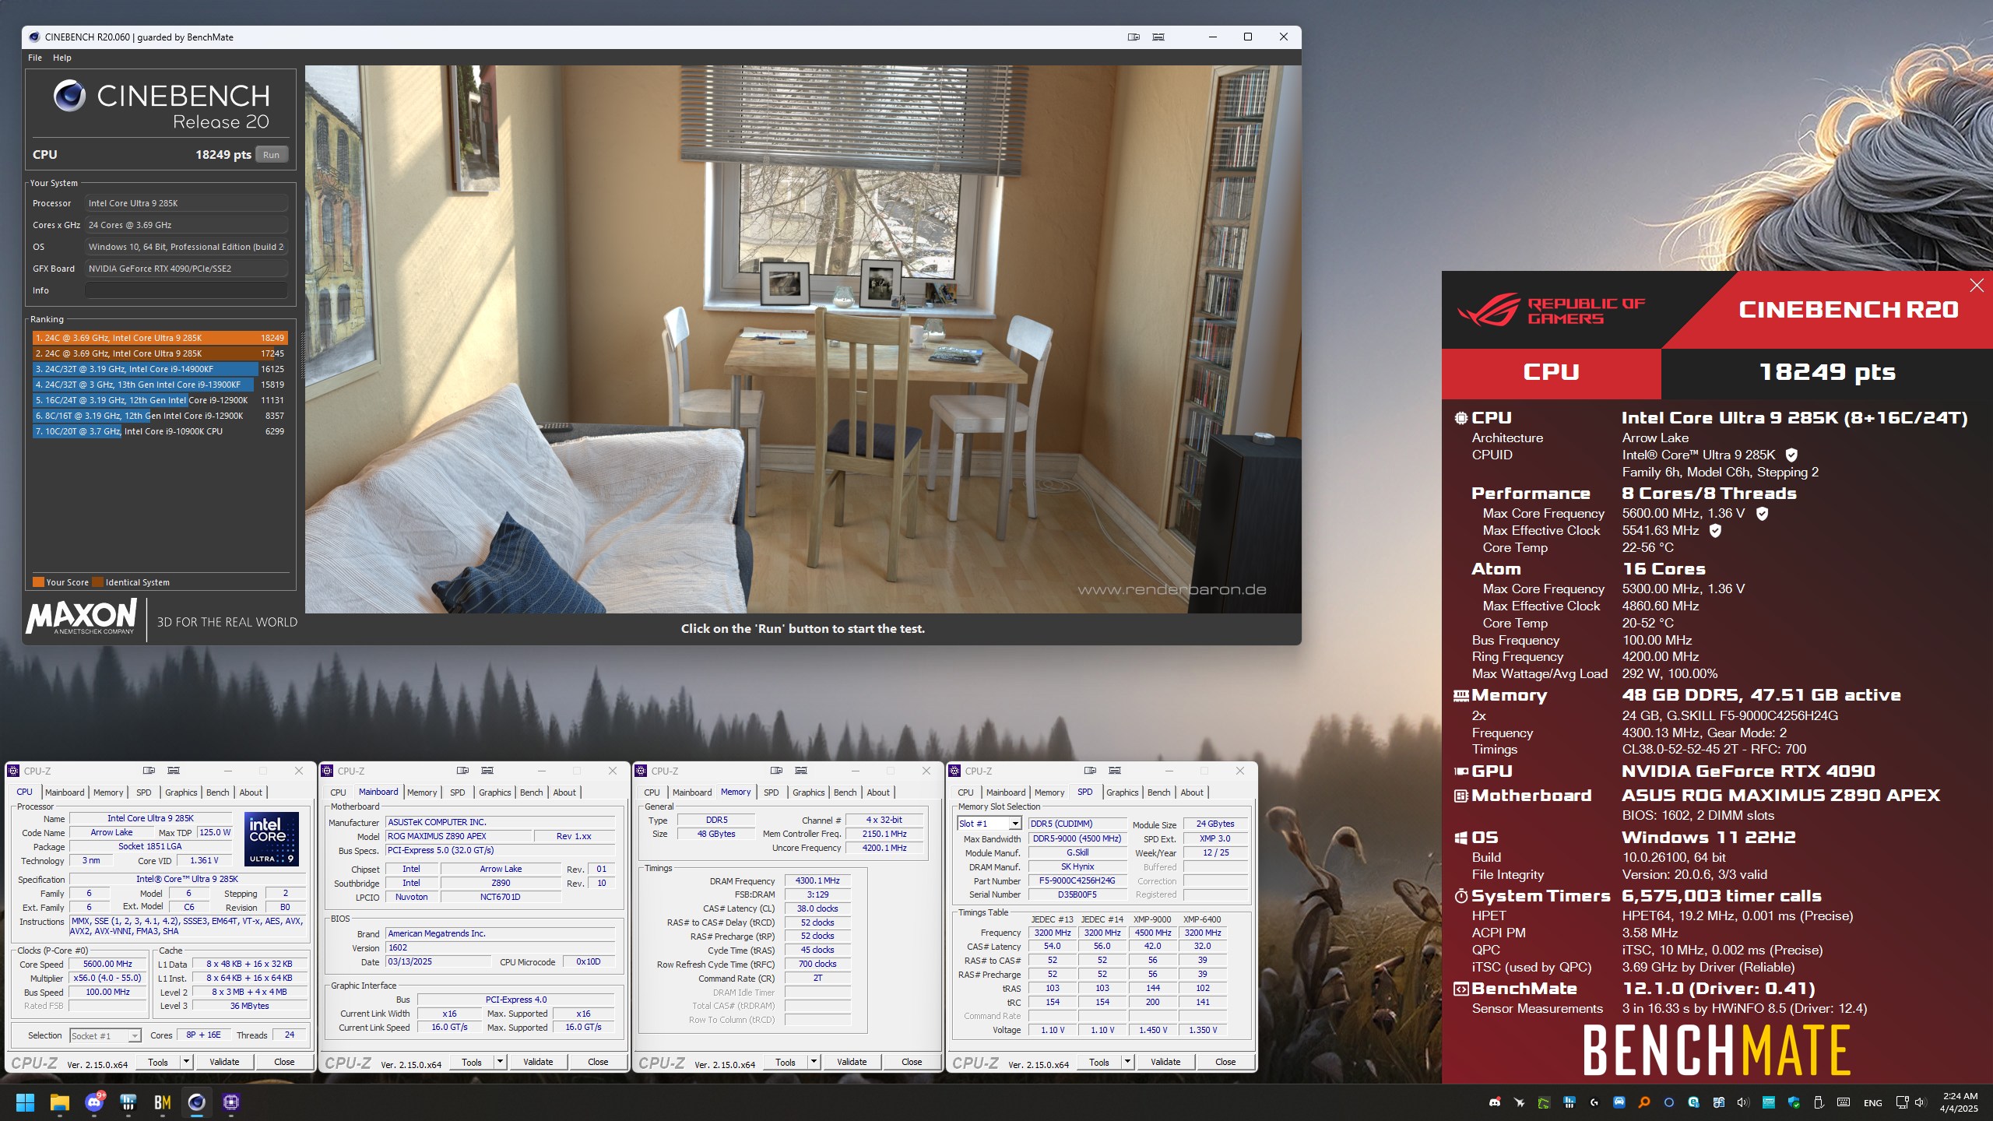Switch to CPU-Z via purple taskbar icon
Screen dimensions: 1993x1121
231,1102
